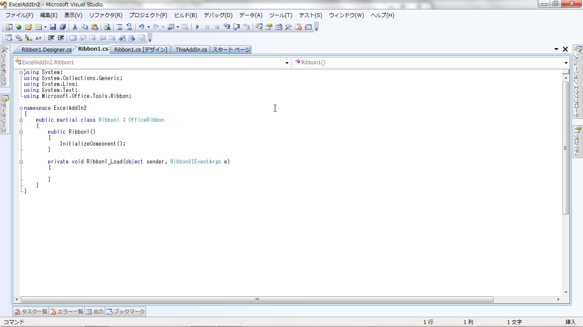Collapse the namespace ExcelAddIn2 block
This screenshot has height=327, width=583.
[x=21, y=108]
